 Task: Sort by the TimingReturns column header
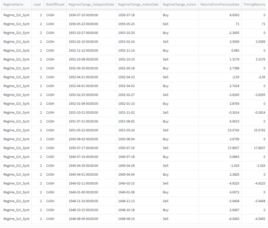click(254, 4)
